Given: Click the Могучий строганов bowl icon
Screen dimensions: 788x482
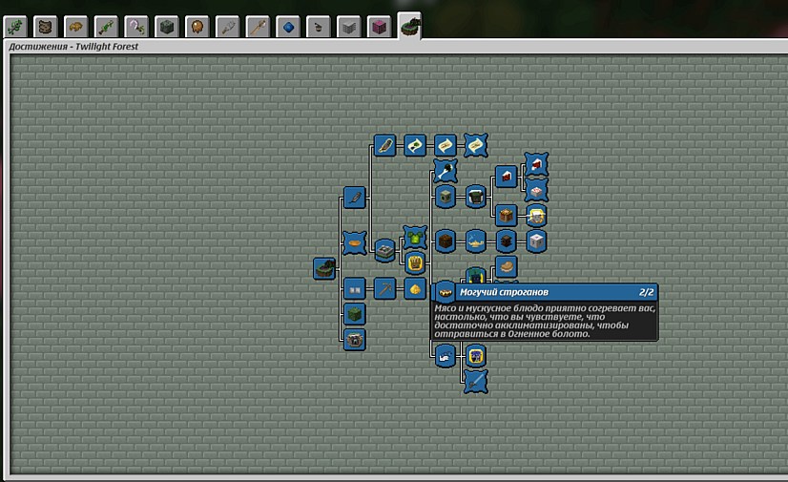Looking at the screenshot, I should pos(445,292).
